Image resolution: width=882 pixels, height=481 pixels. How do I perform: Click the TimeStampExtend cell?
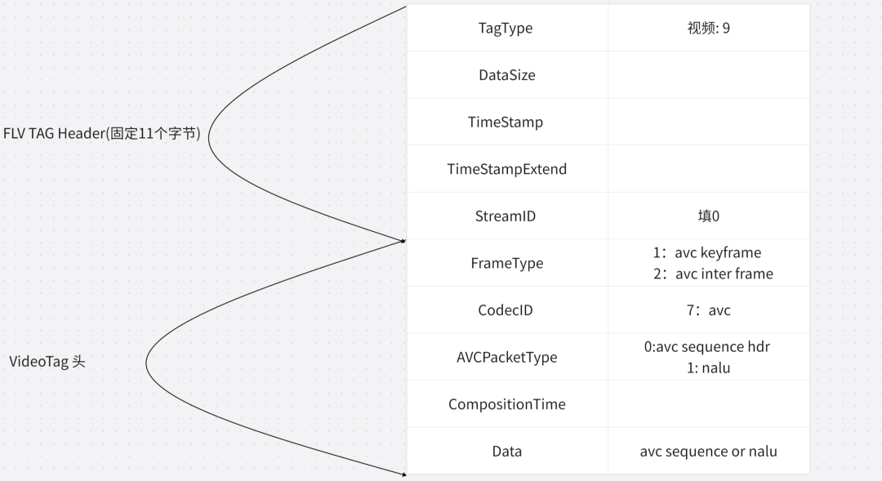pos(506,169)
